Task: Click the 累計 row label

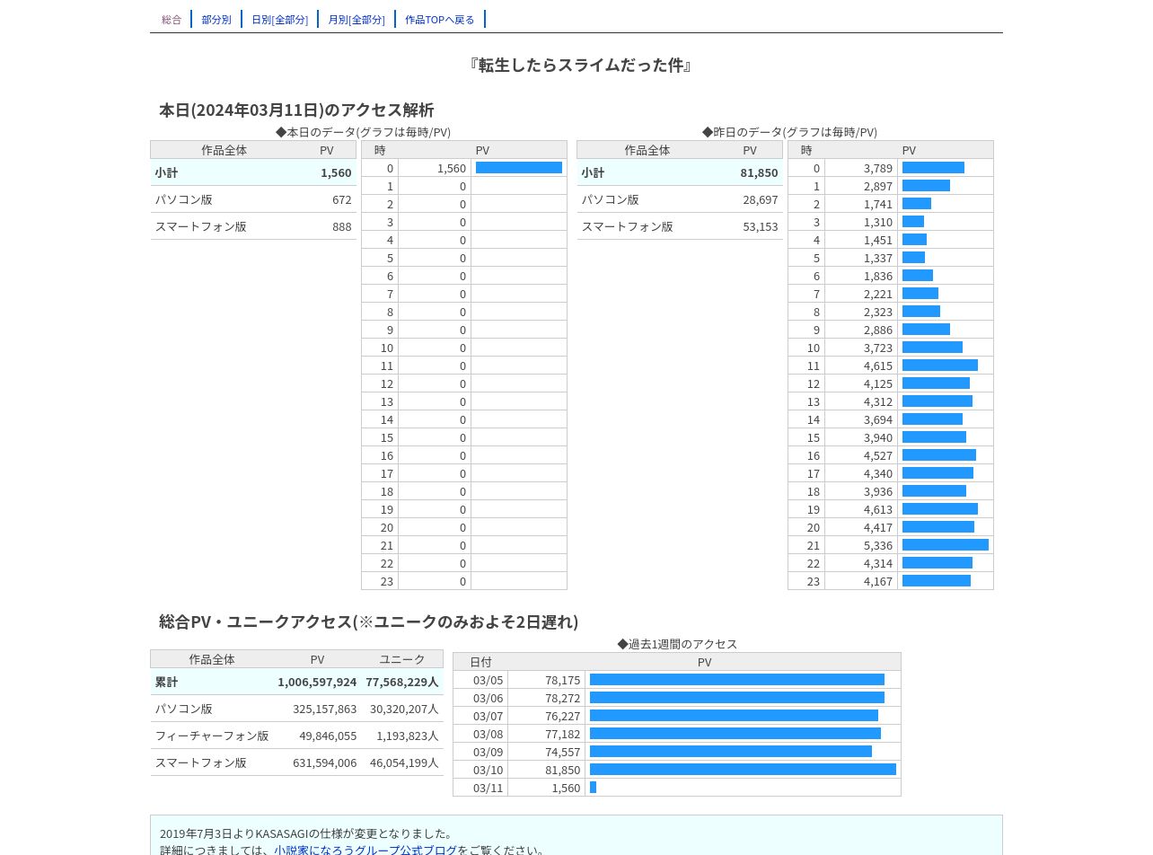Action: click(166, 682)
